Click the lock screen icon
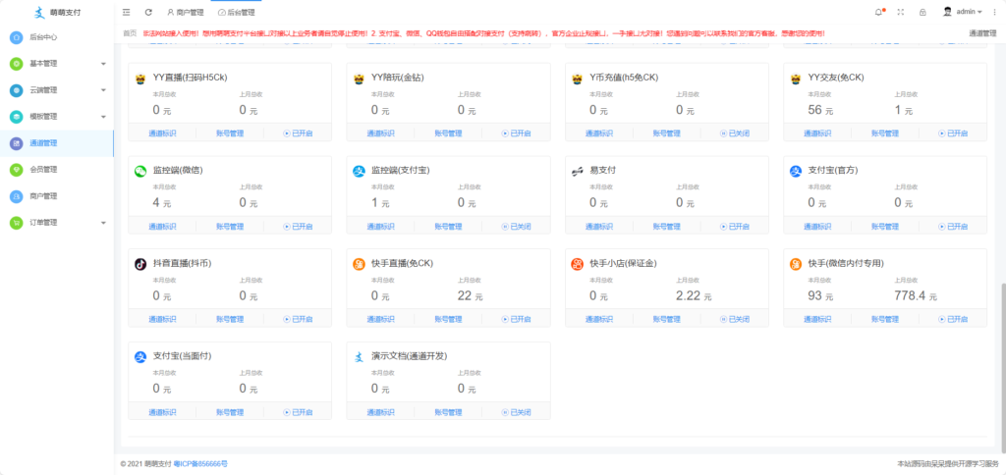This screenshot has width=1006, height=475. pos(922,12)
